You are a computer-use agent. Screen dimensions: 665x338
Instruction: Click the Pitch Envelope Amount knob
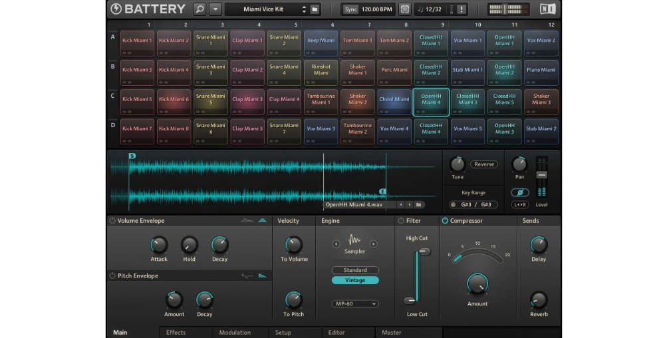tap(174, 300)
